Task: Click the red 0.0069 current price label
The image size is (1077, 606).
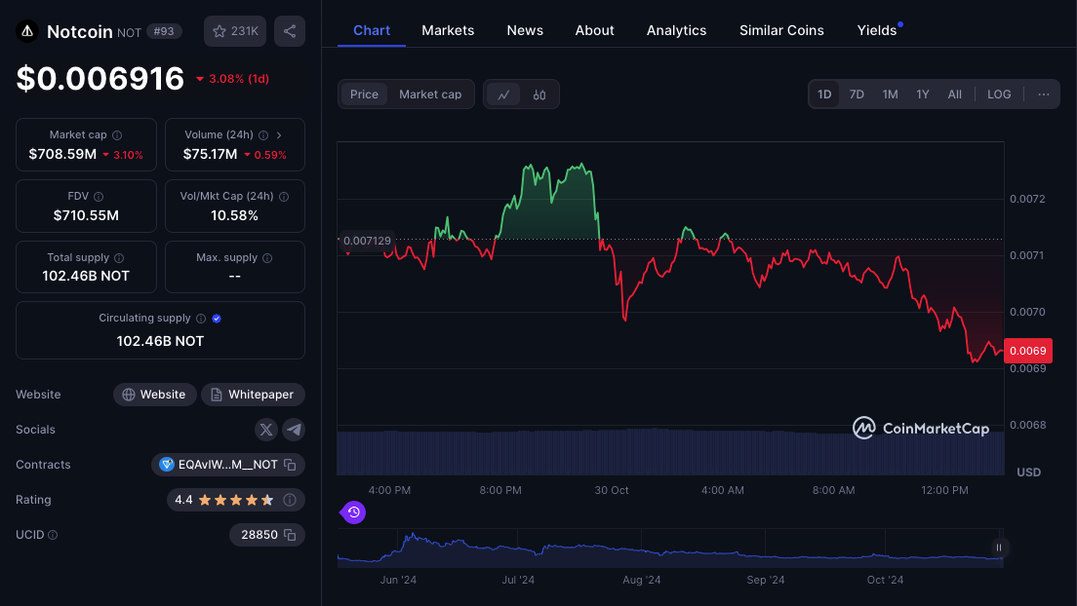Action: click(x=1027, y=351)
